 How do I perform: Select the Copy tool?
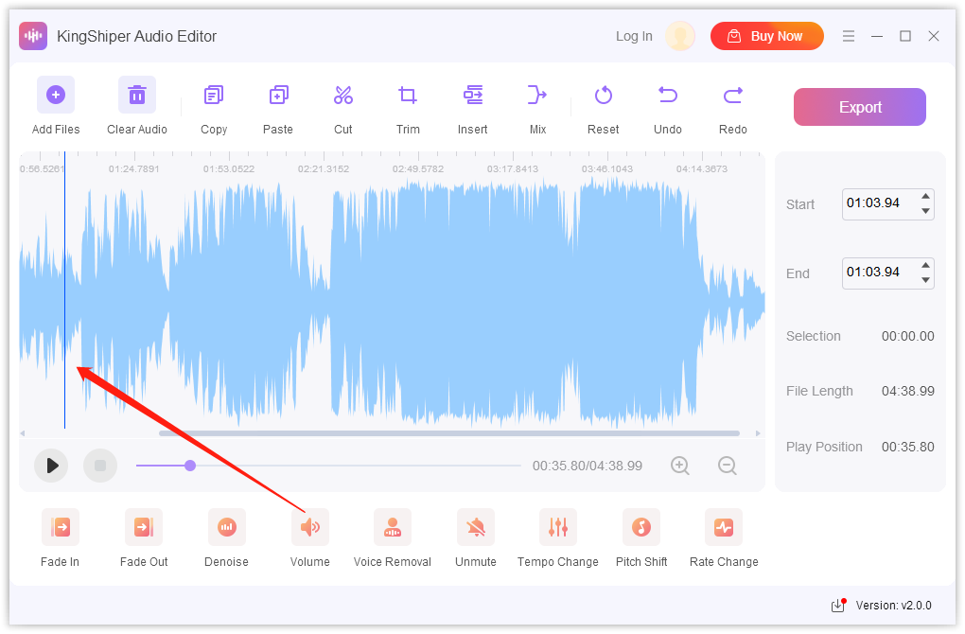pyautogui.click(x=214, y=96)
